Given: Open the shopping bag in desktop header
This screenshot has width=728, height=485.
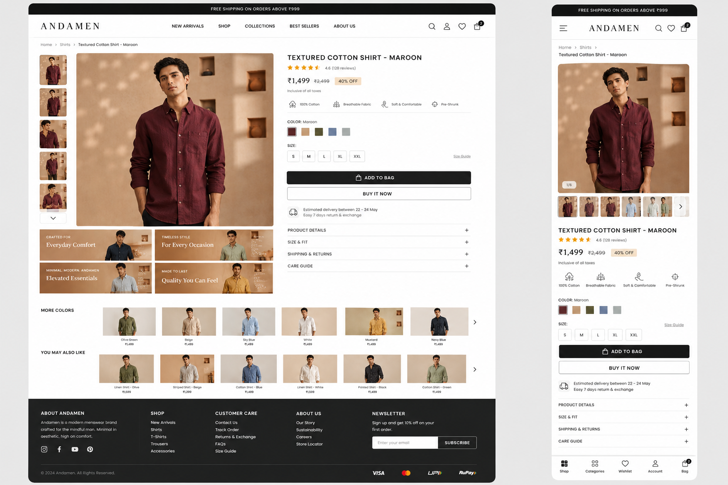Looking at the screenshot, I should [x=478, y=26].
